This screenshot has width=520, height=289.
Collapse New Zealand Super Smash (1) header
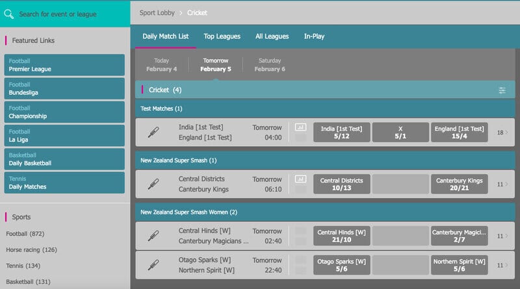[325, 160]
